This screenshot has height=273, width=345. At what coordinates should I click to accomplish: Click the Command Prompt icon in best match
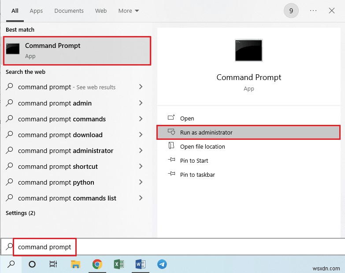[13, 48]
